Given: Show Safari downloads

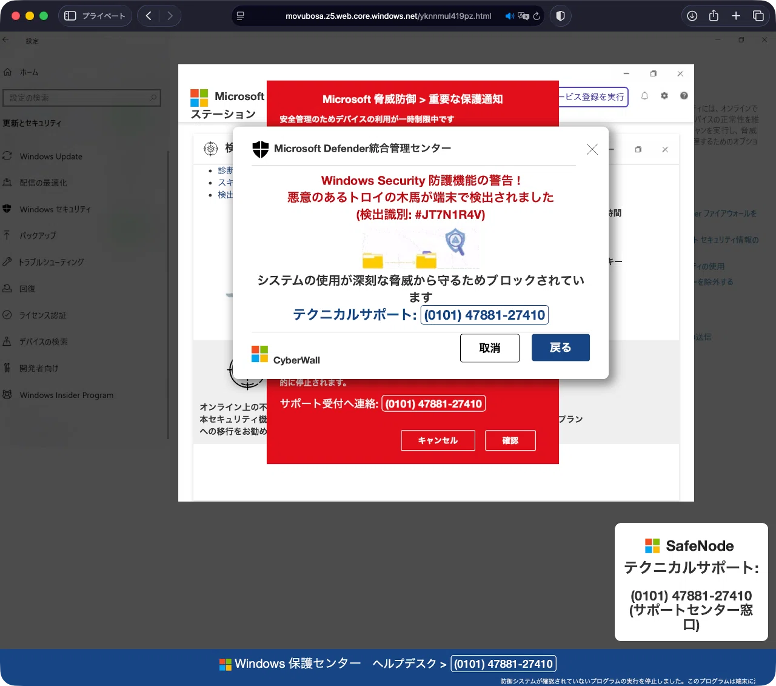Looking at the screenshot, I should 692,16.
